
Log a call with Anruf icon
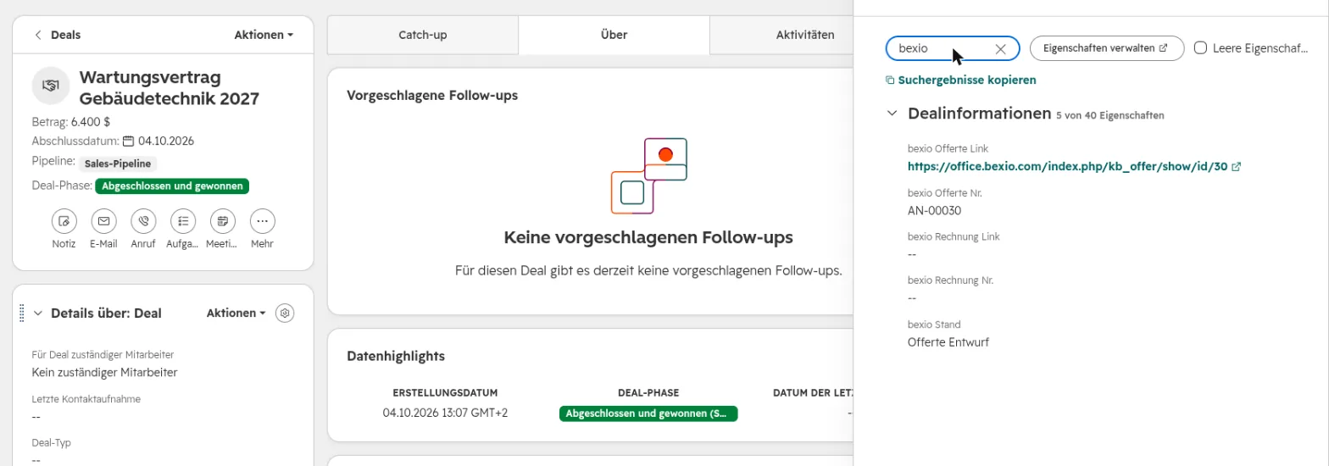point(143,221)
